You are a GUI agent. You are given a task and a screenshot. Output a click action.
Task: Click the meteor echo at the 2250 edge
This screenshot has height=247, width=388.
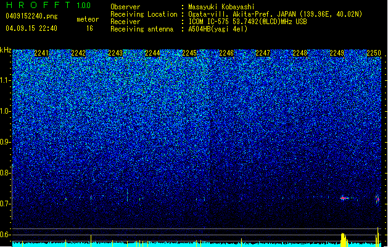[x=378, y=199]
